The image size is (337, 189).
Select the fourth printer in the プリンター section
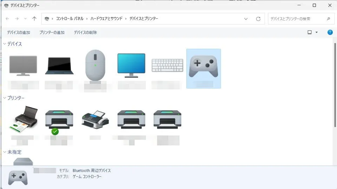pyautogui.click(x=131, y=119)
